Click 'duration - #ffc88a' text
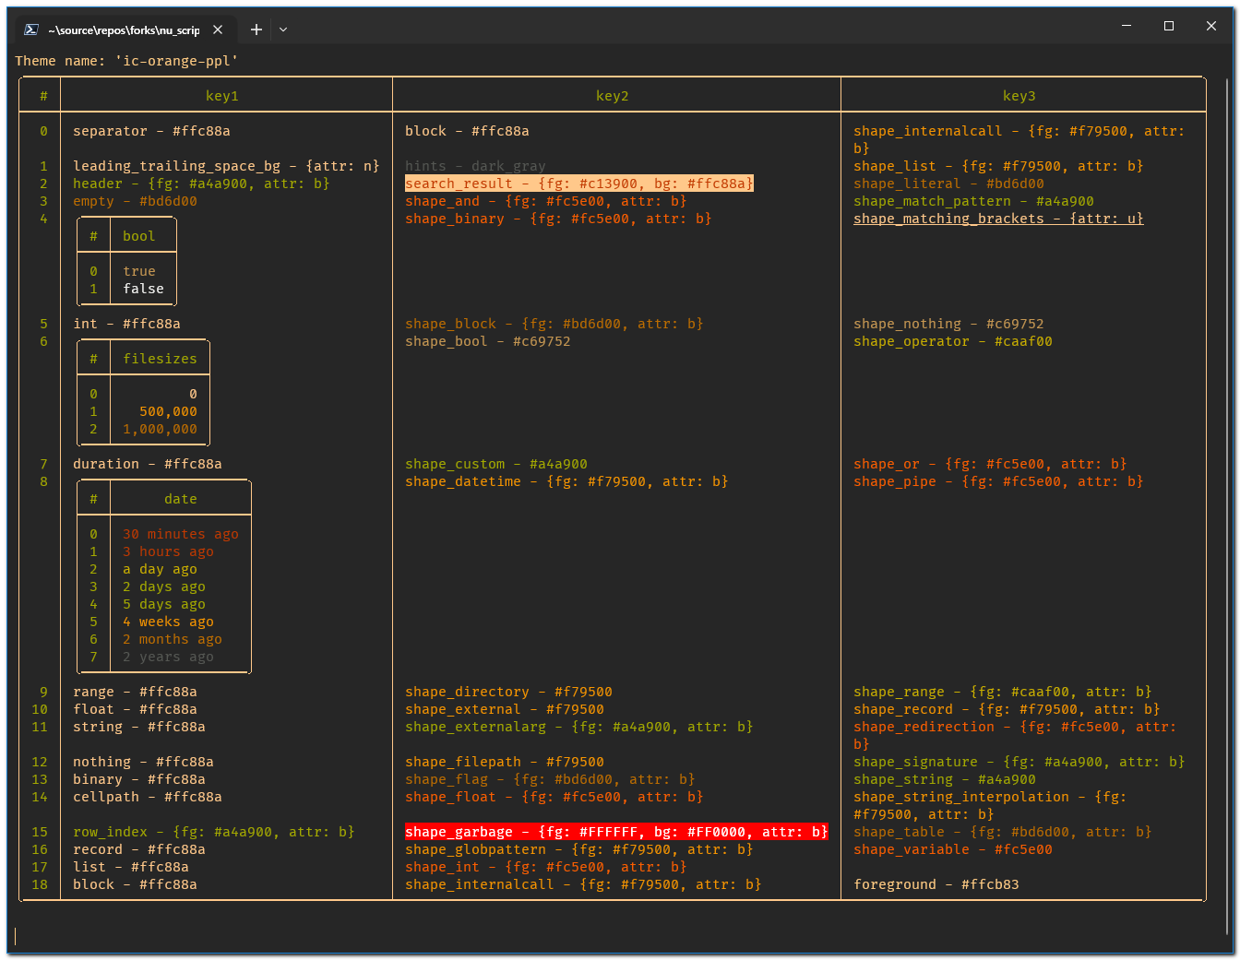 [x=148, y=464]
